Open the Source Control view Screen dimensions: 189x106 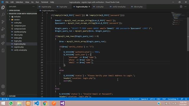point(3,22)
